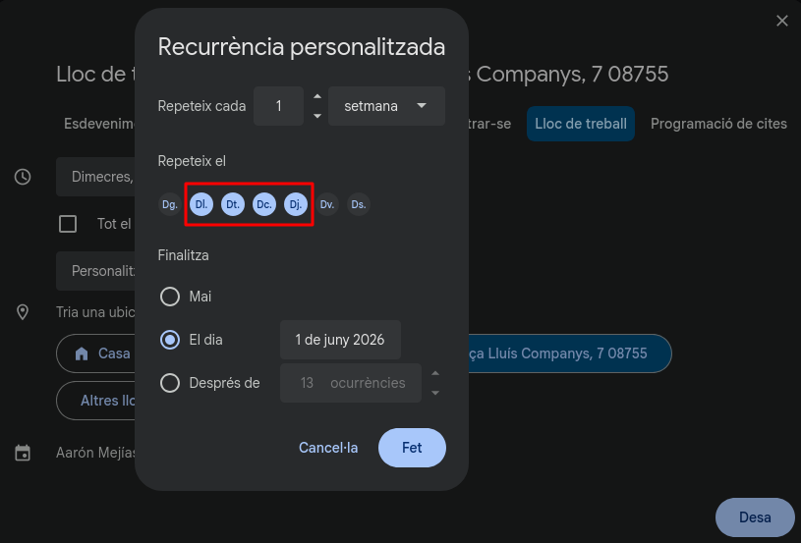Image resolution: width=801 pixels, height=543 pixels.
Task: Select the 'Mai' end option
Action: coord(170,297)
